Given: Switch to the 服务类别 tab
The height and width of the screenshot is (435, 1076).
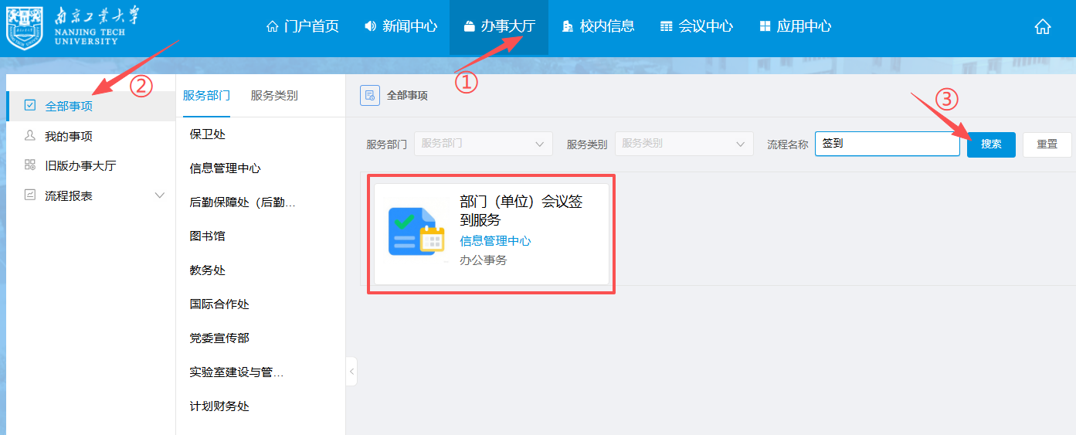Looking at the screenshot, I should pos(274,96).
